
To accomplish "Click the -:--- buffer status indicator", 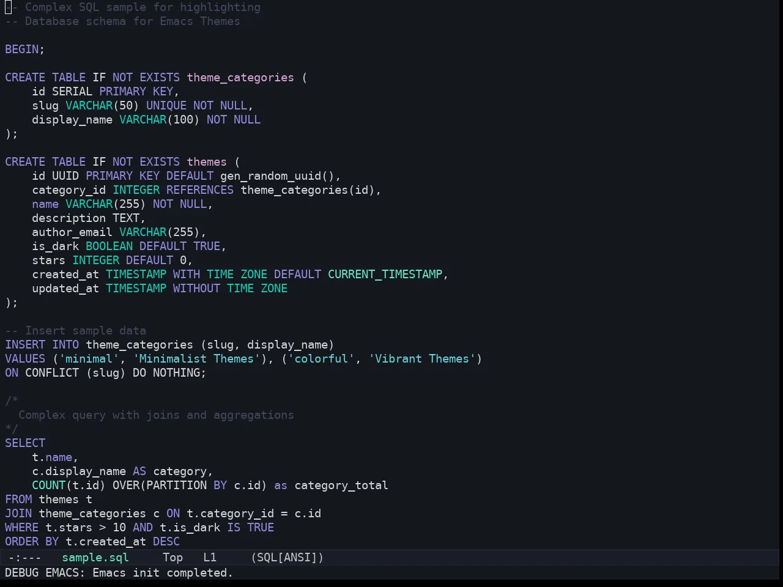I will tap(25, 558).
